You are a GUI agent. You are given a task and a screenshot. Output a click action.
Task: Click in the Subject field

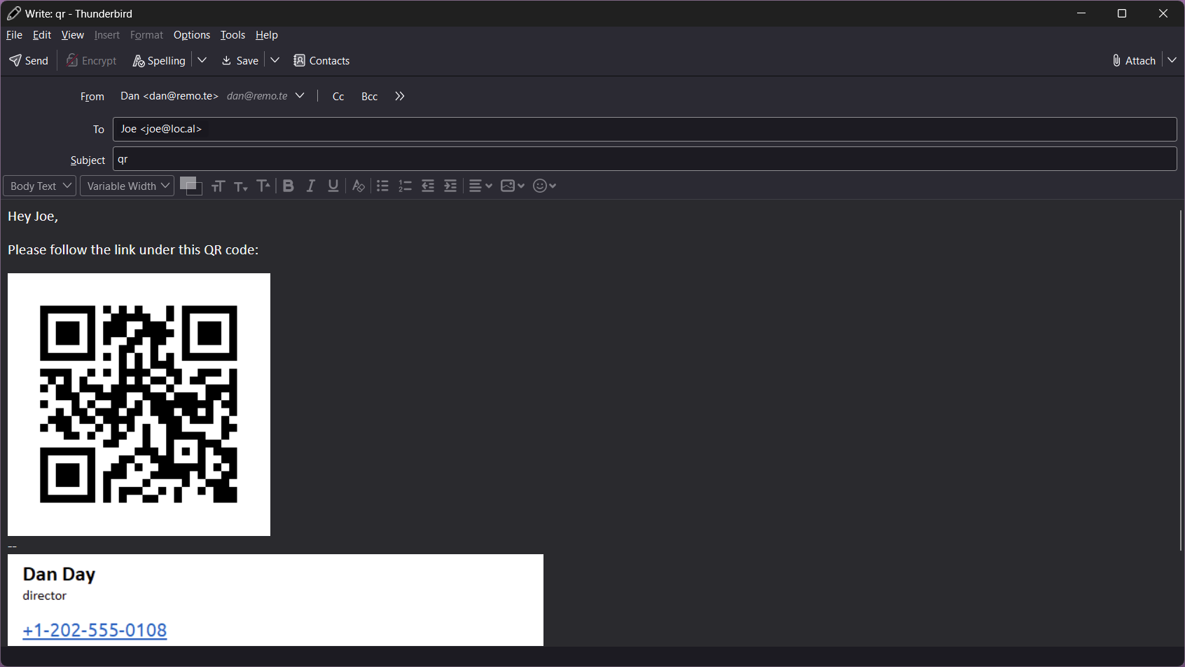[644, 159]
